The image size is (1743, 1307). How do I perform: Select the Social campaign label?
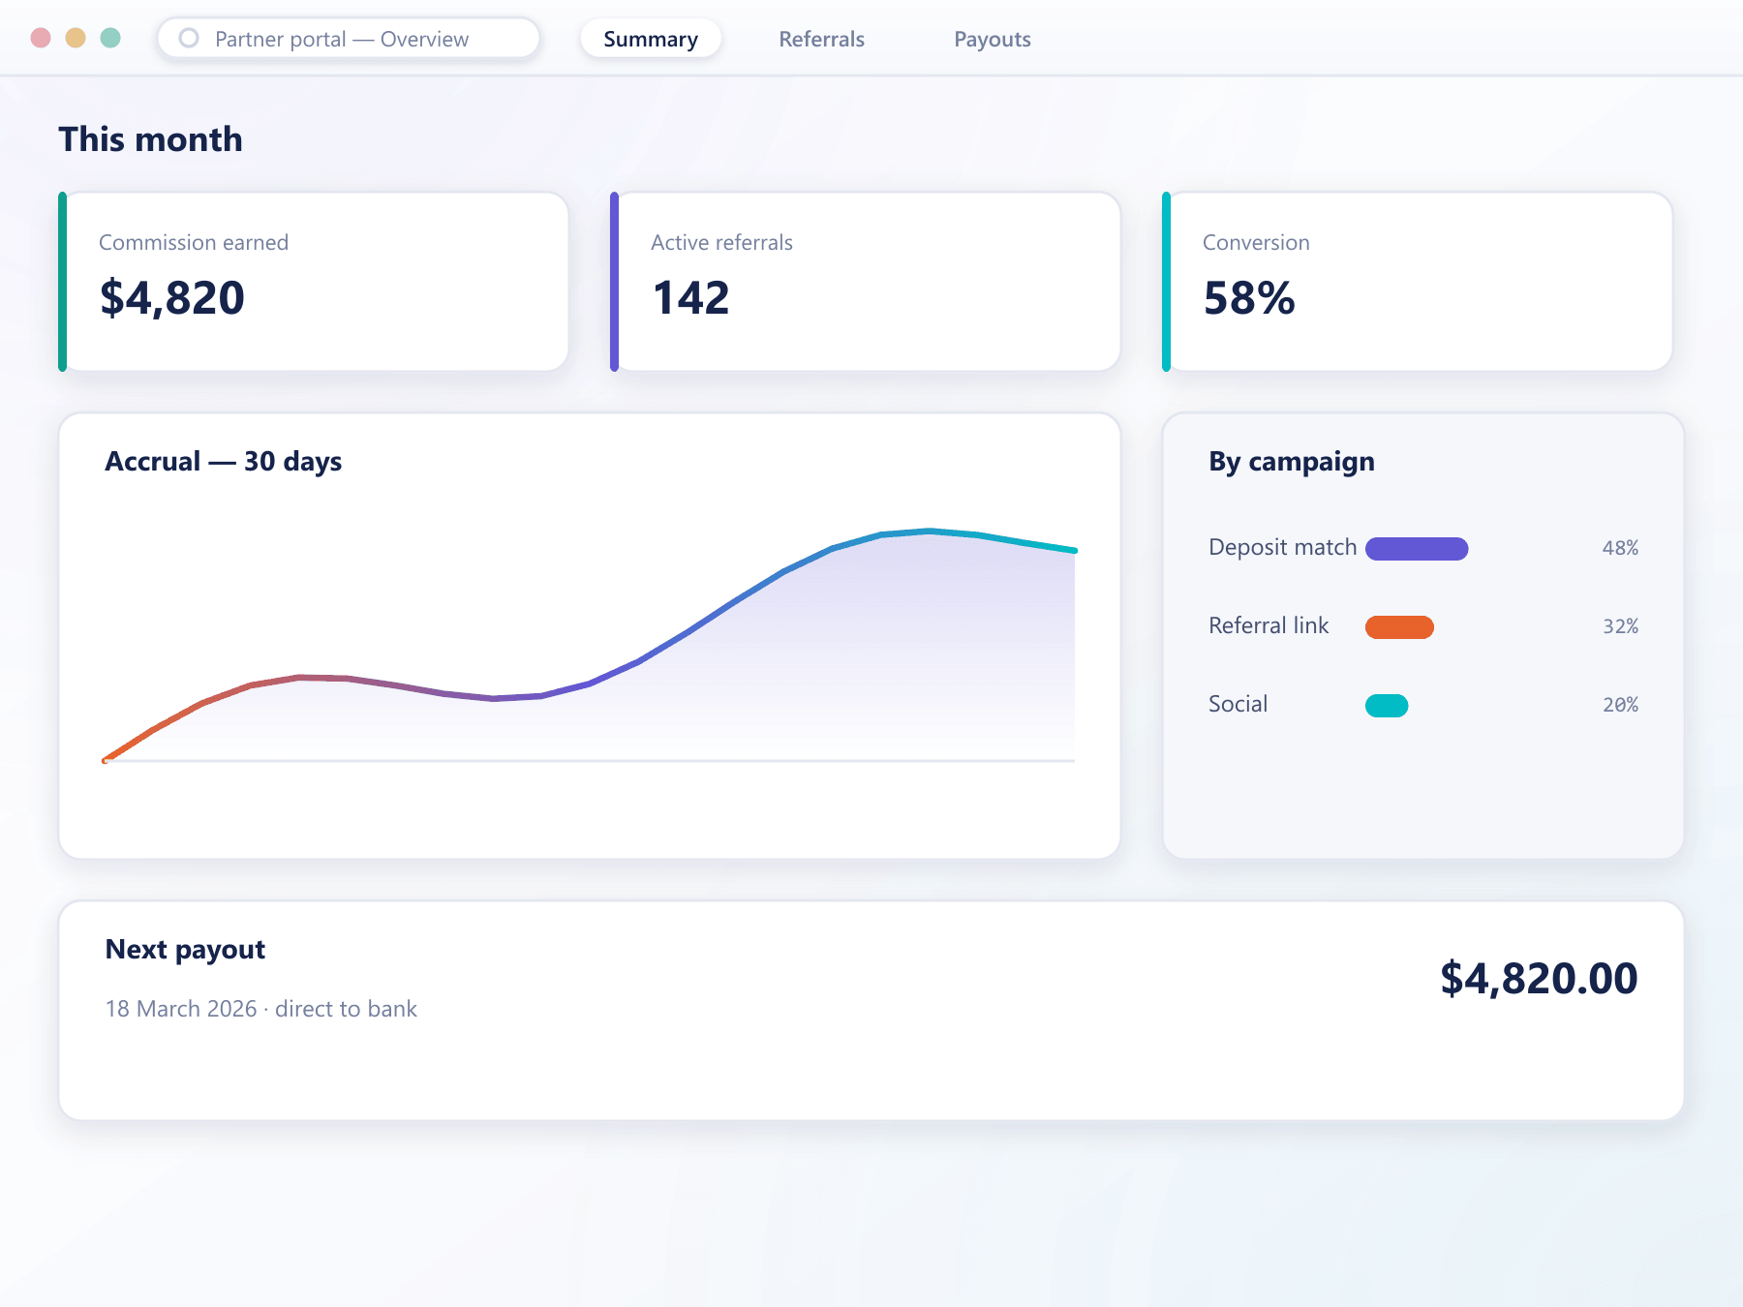[1238, 704]
